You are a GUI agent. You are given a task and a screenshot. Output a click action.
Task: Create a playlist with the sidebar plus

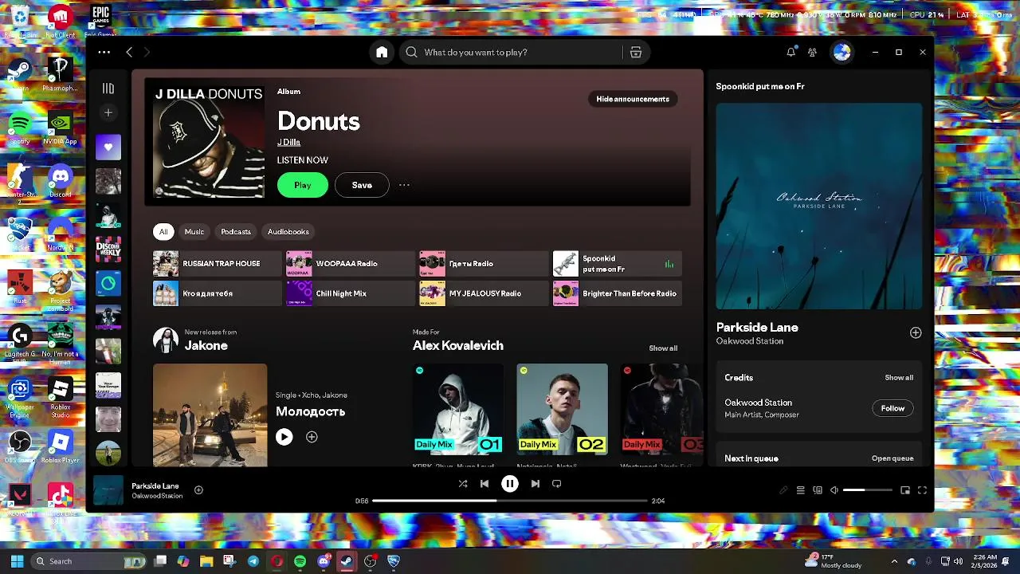click(108, 112)
